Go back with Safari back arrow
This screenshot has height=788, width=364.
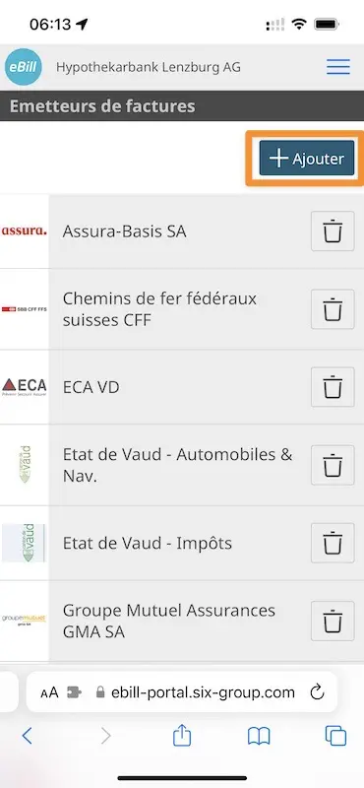pyautogui.click(x=28, y=736)
